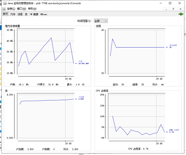Select the 类 tab
The width and height of the screenshot is (186, 155).
click(x=26, y=14)
